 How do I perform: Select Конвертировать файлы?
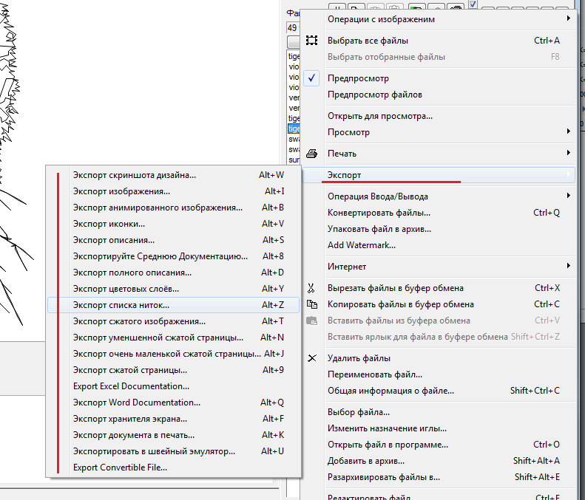coord(439,213)
